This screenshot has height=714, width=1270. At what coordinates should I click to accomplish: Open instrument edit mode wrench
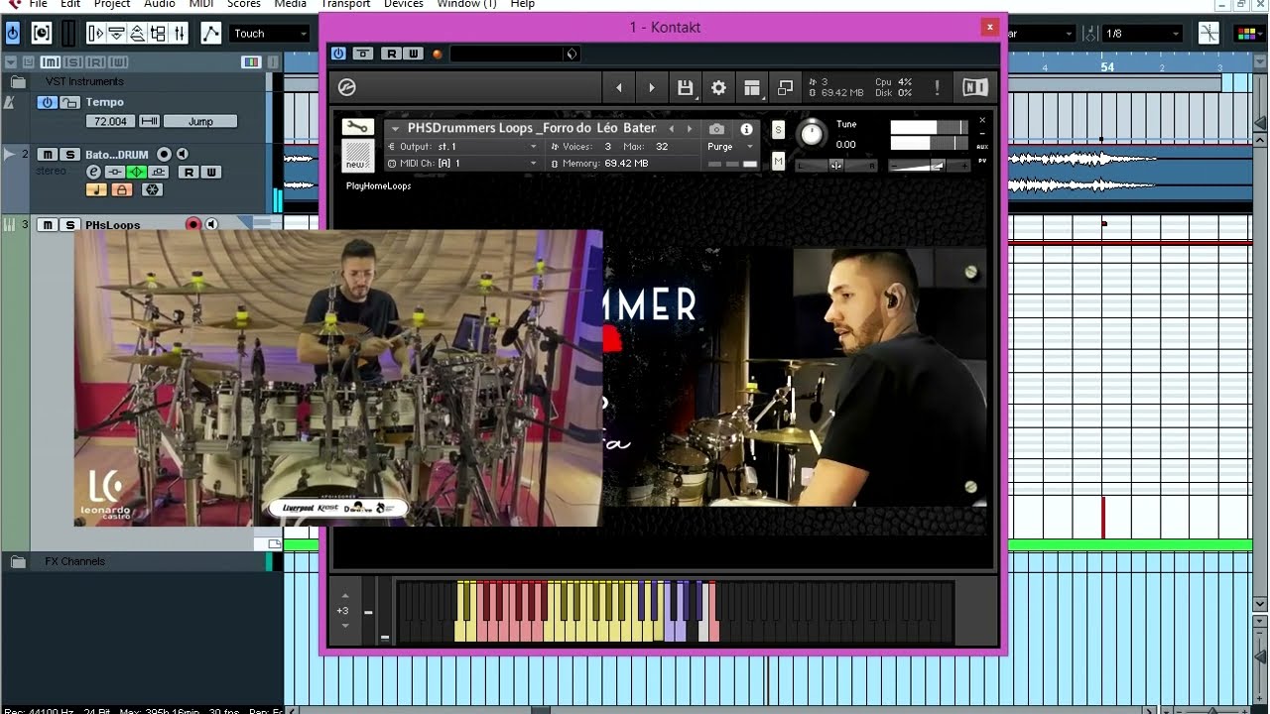click(x=357, y=127)
